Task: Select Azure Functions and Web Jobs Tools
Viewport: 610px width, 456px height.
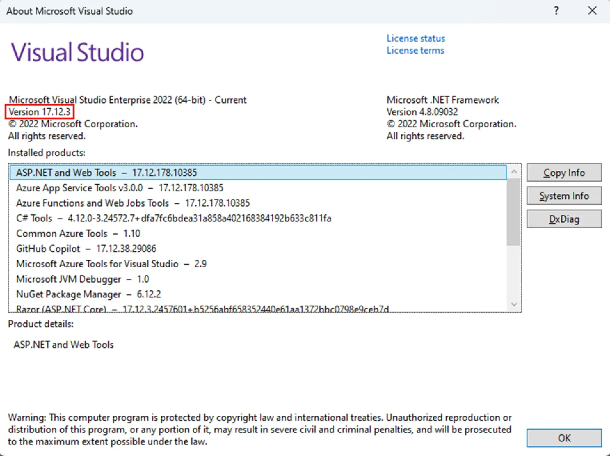Action: pos(258,203)
